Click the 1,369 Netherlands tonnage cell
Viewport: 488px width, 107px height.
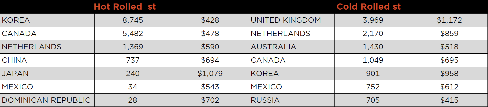tap(133, 47)
